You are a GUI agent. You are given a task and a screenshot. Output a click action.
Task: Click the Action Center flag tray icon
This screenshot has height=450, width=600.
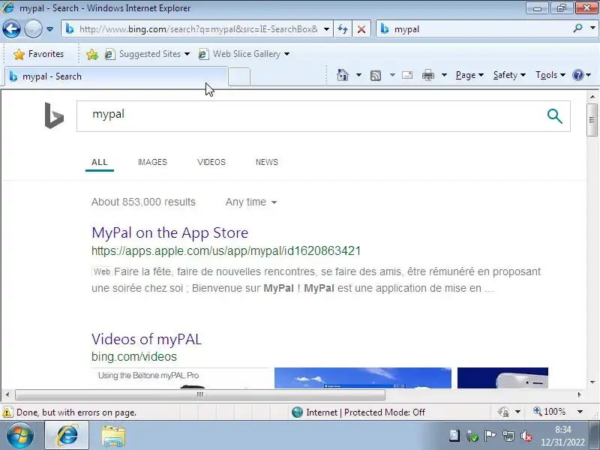pyautogui.click(x=490, y=436)
